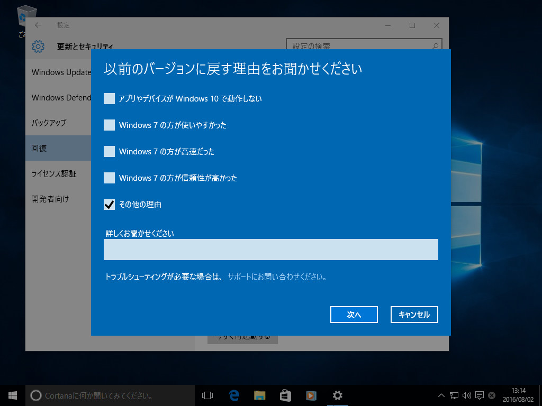Click the Cortana circle icon

36,395
